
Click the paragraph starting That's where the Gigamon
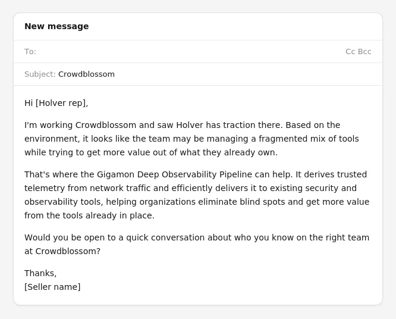tap(197, 195)
